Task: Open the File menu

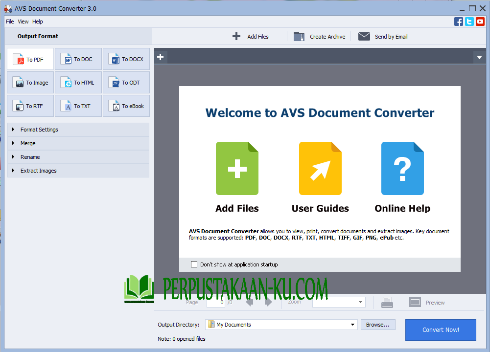Action: coord(10,22)
